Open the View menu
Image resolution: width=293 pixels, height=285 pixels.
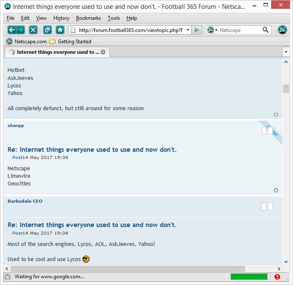click(41, 18)
